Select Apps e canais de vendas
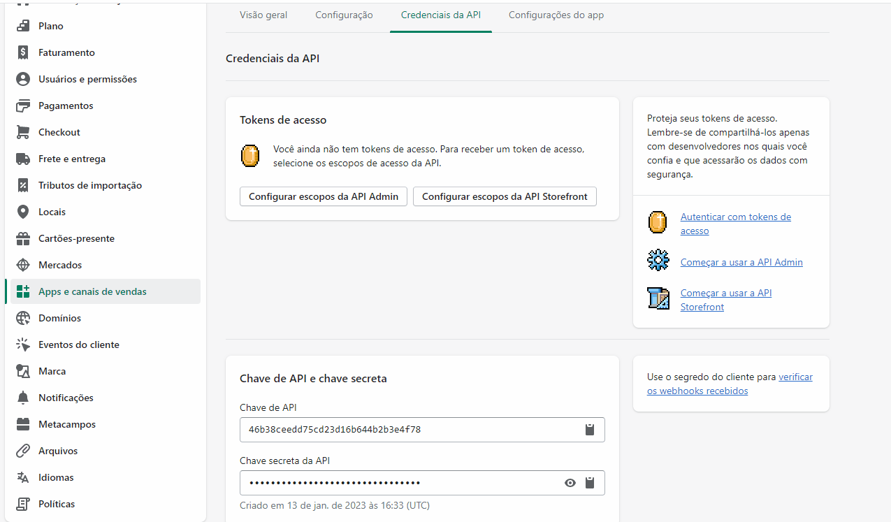 click(x=106, y=291)
